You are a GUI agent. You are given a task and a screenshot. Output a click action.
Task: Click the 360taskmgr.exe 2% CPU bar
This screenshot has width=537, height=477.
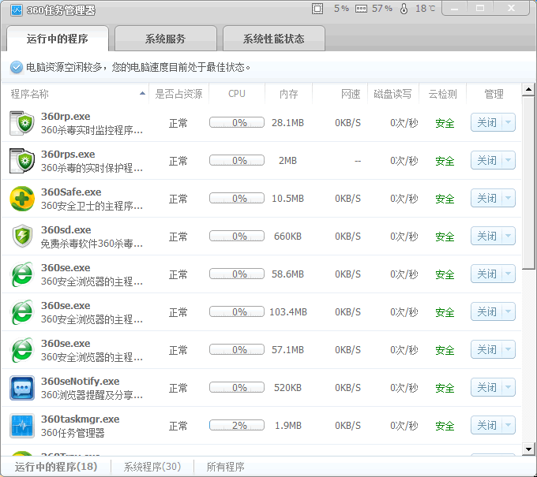pyautogui.click(x=236, y=426)
